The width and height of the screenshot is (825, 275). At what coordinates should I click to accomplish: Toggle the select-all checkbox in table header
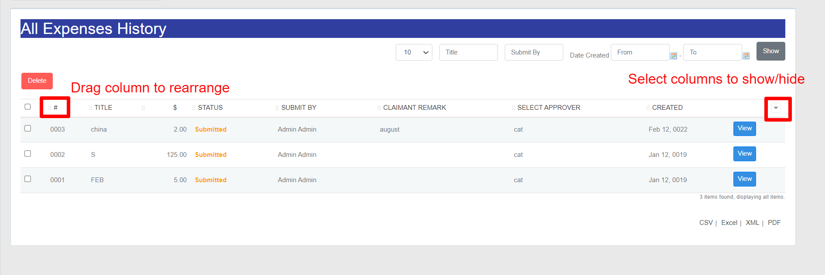pyautogui.click(x=27, y=107)
